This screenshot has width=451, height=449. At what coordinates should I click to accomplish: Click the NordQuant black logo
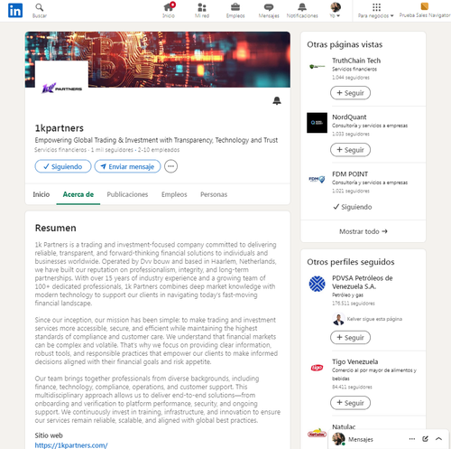[317, 123]
